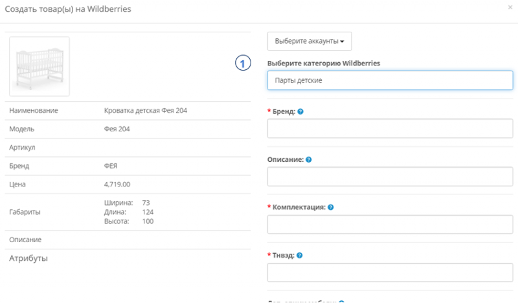
Task: Select the model value Фея 204
Action: (117, 129)
